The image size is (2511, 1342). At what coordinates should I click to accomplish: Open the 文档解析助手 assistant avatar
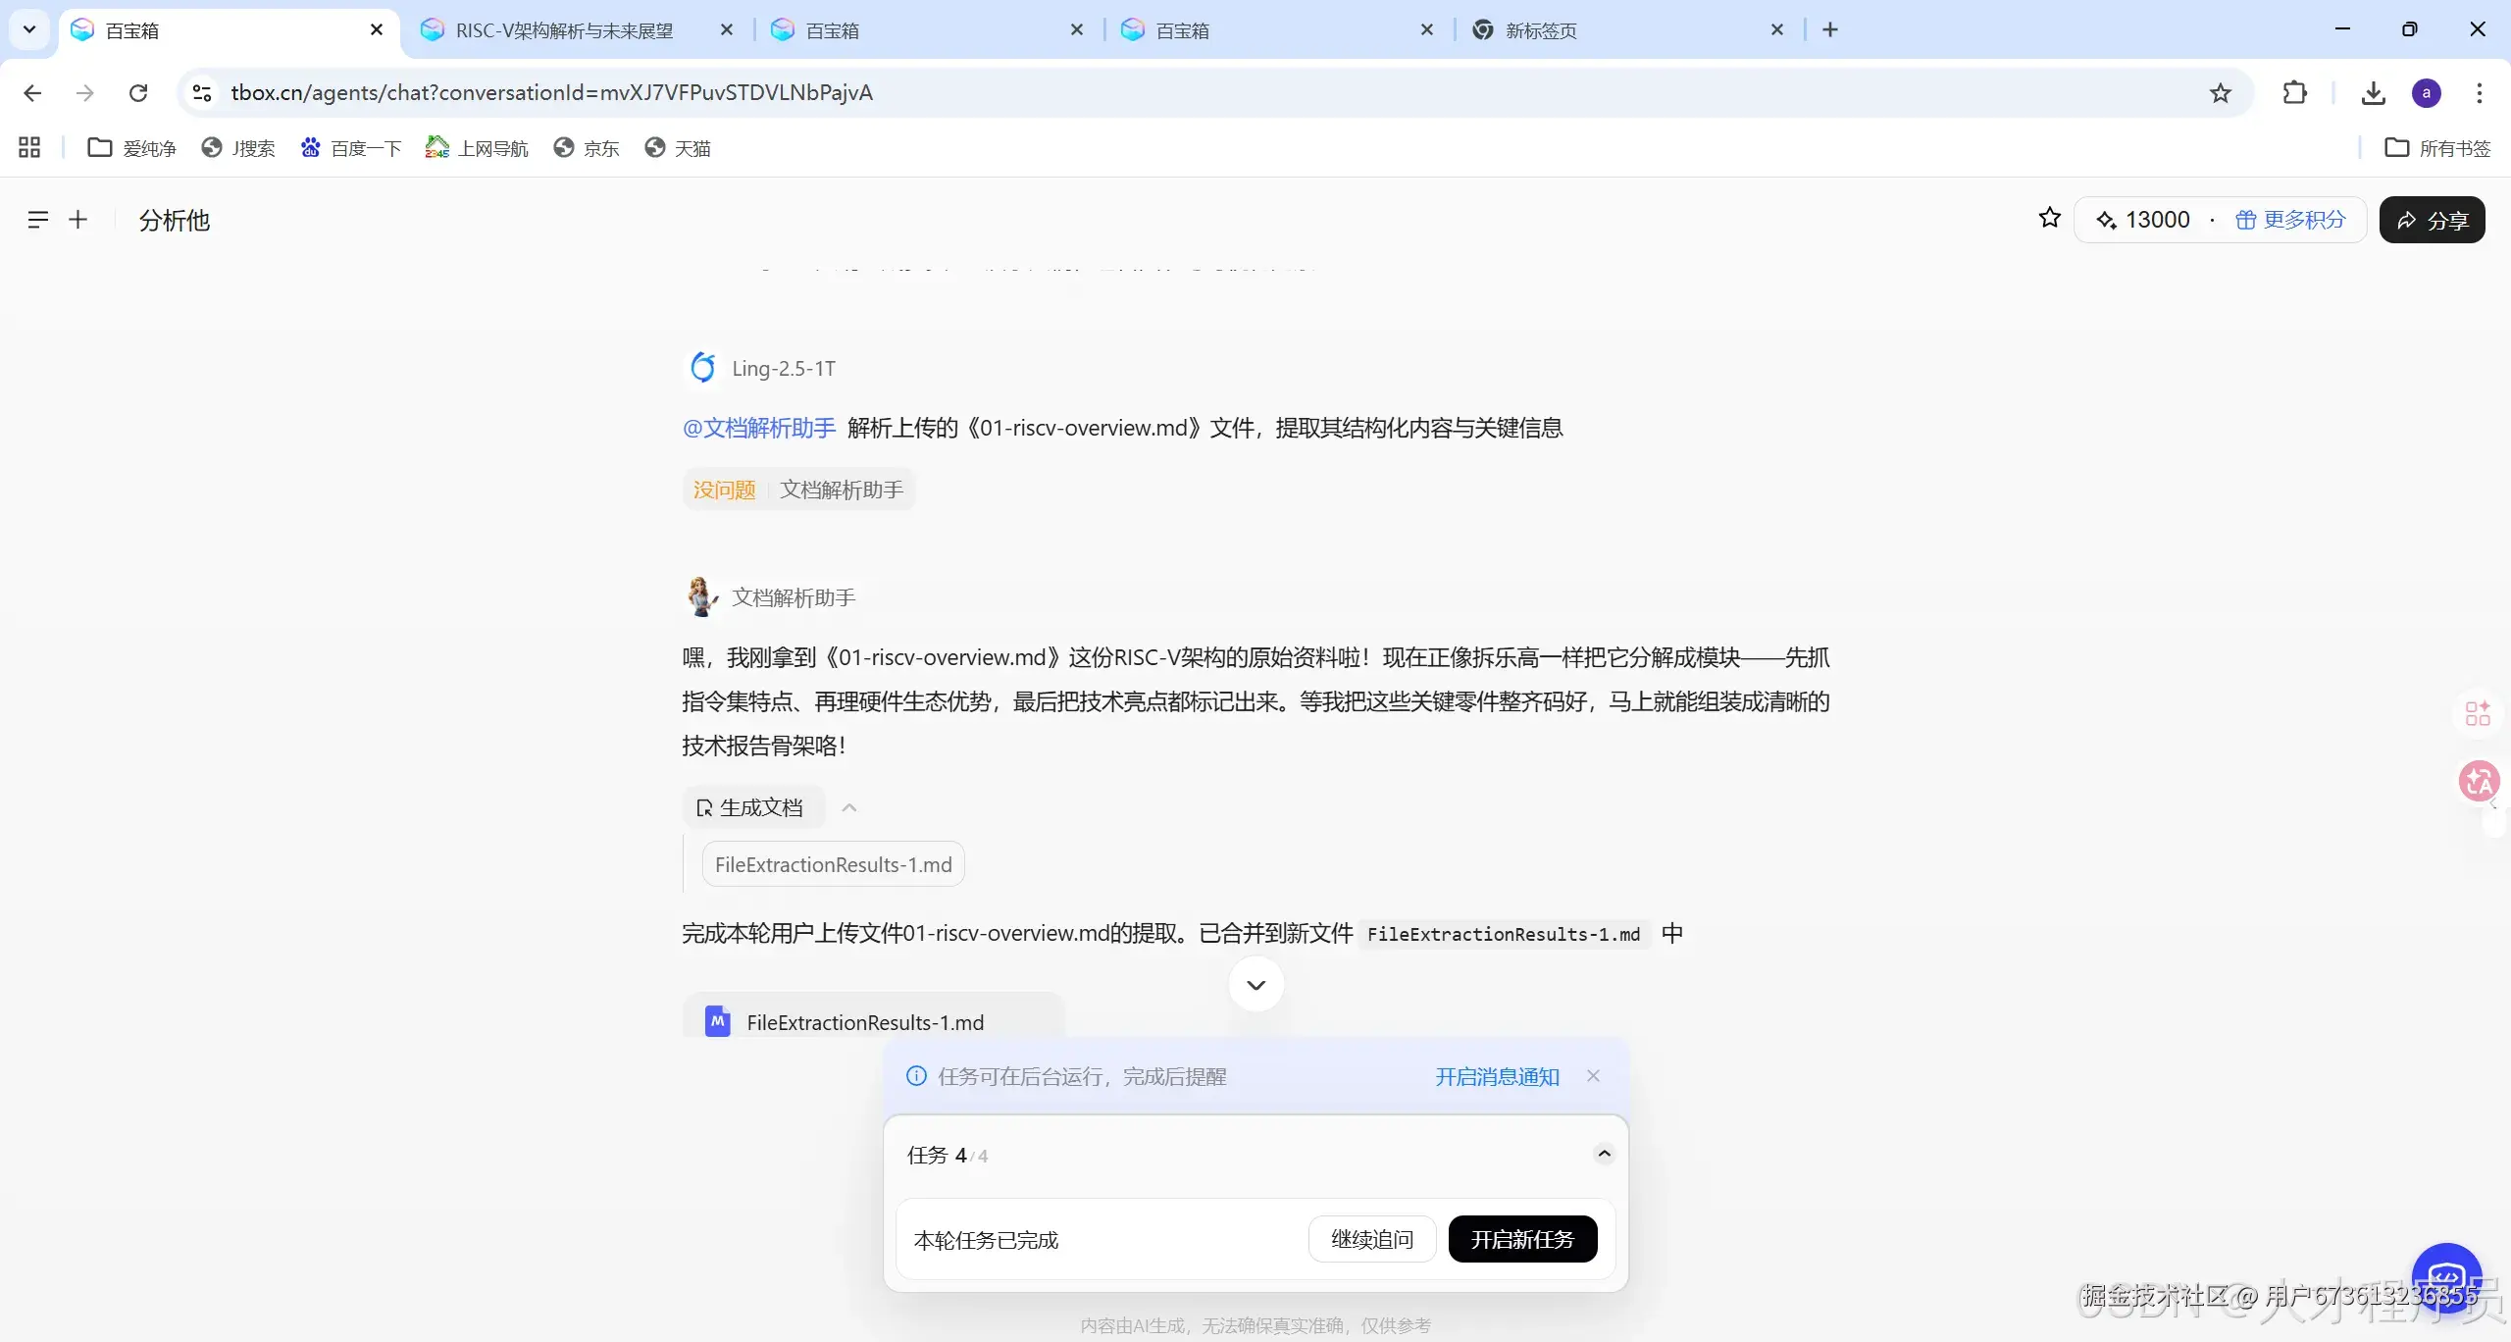702,595
